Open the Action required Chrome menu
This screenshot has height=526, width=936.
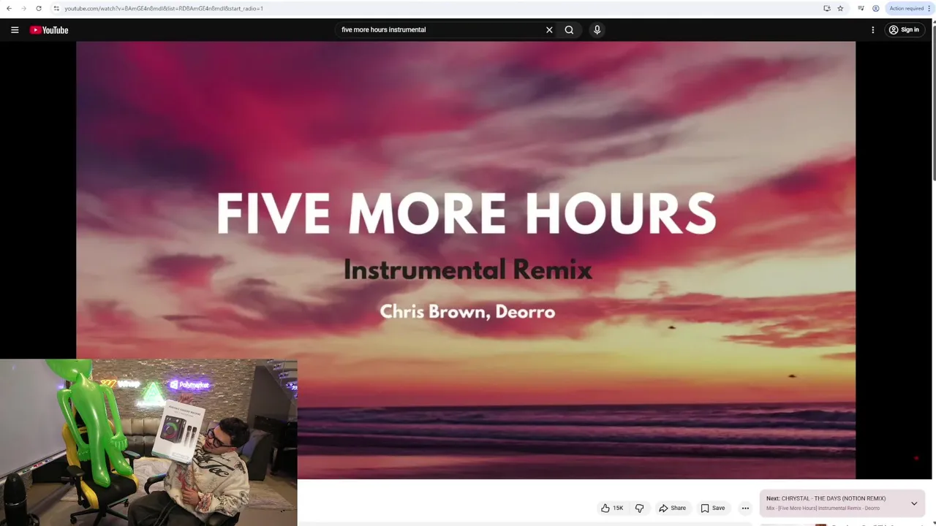point(910,9)
